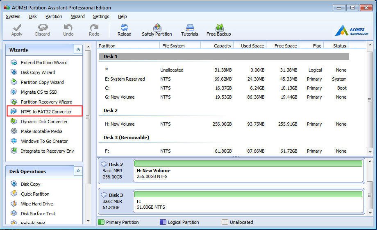Click sidebar scrollbar down arrow
Screen dimensions: 377x230
pyautogui.click(x=88, y=221)
